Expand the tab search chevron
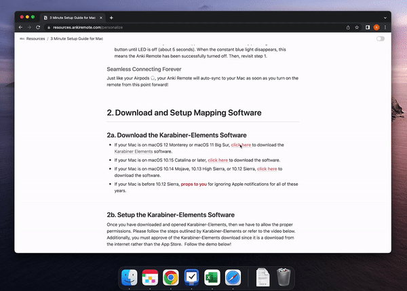The width and height of the screenshot is (407, 291). click(x=385, y=18)
